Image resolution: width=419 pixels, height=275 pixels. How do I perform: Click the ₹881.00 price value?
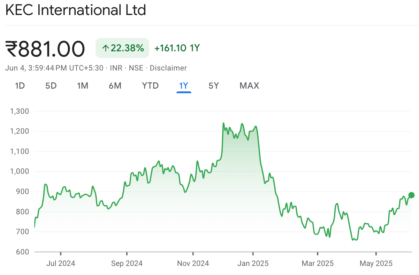coord(45,49)
